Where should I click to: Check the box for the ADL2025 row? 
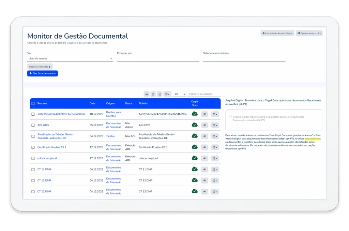point(33,125)
